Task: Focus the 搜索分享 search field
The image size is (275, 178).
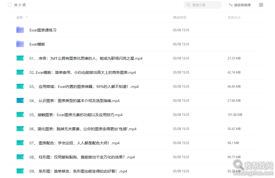Action: coord(203,5)
